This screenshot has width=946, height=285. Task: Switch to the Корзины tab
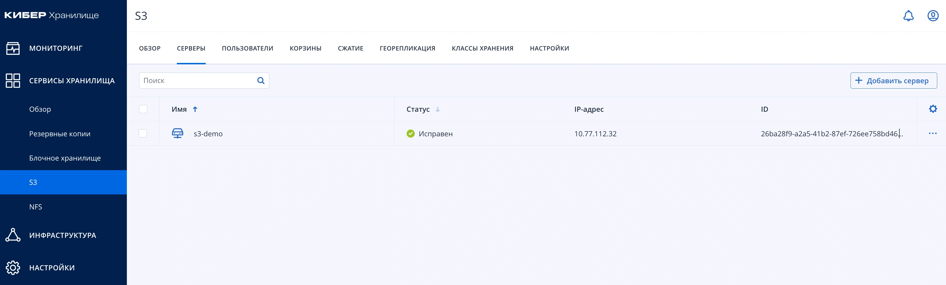pyautogui.click(x=306, y=48)
